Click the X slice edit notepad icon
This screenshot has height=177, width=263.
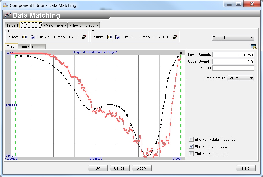click(x=84, y=37)
